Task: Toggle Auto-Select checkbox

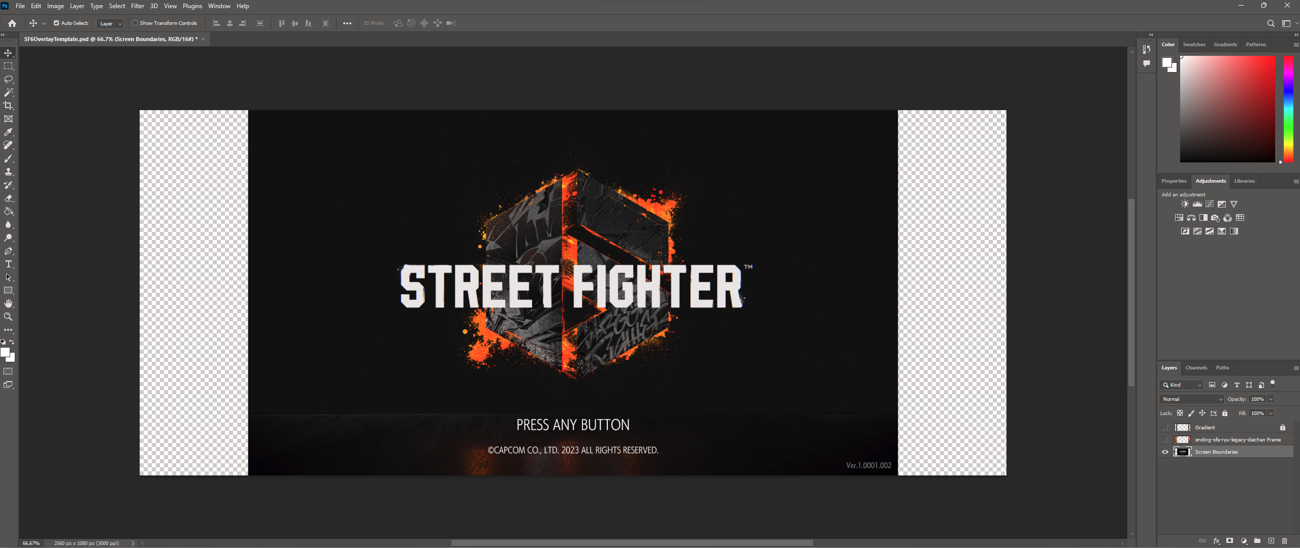Action: coord(56,23)
